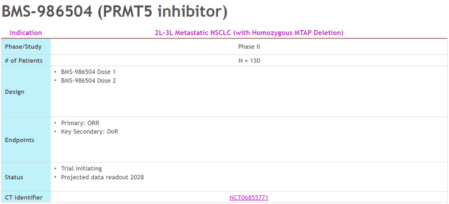The height and width of the screenshot is (204, 449).
Task: Select the Phase/Study row label
Action: click(x=23, y=46)
